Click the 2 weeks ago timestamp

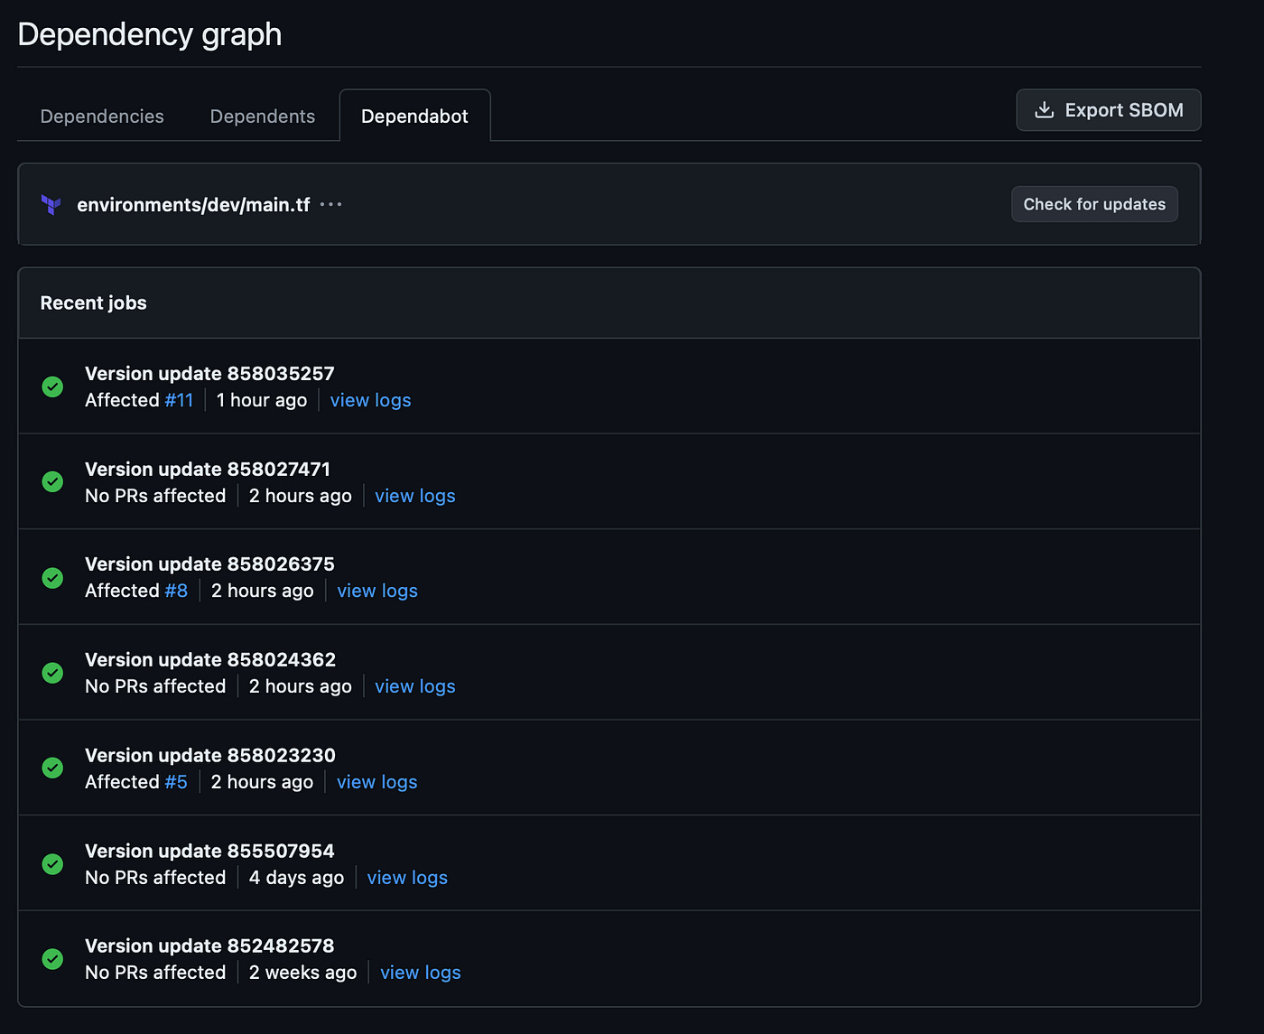point(302,973)
